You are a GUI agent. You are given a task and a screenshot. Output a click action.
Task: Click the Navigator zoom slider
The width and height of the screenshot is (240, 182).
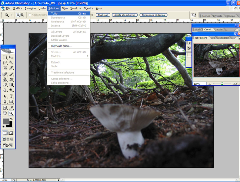[x=222, y=83]
